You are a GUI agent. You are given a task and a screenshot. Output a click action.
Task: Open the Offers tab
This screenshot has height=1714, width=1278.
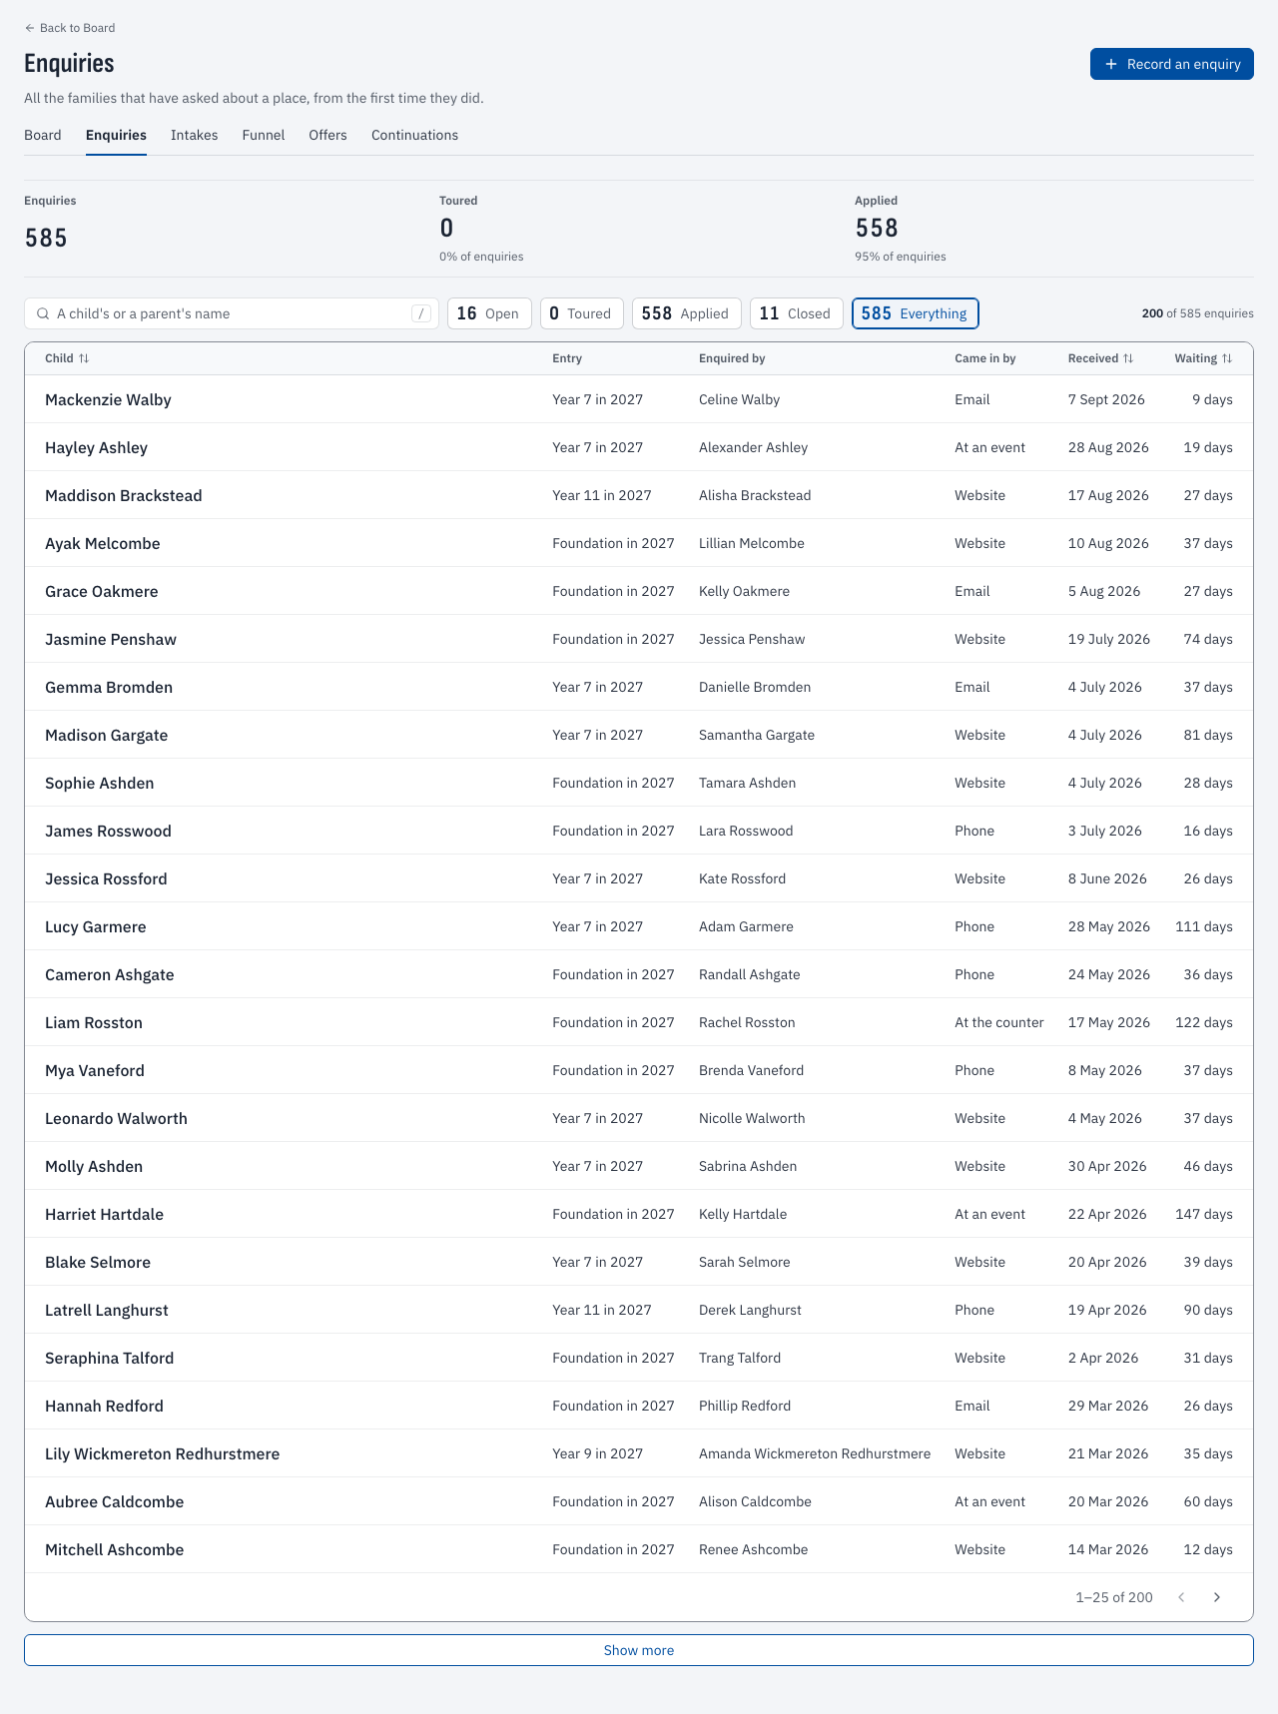[327, 135]
